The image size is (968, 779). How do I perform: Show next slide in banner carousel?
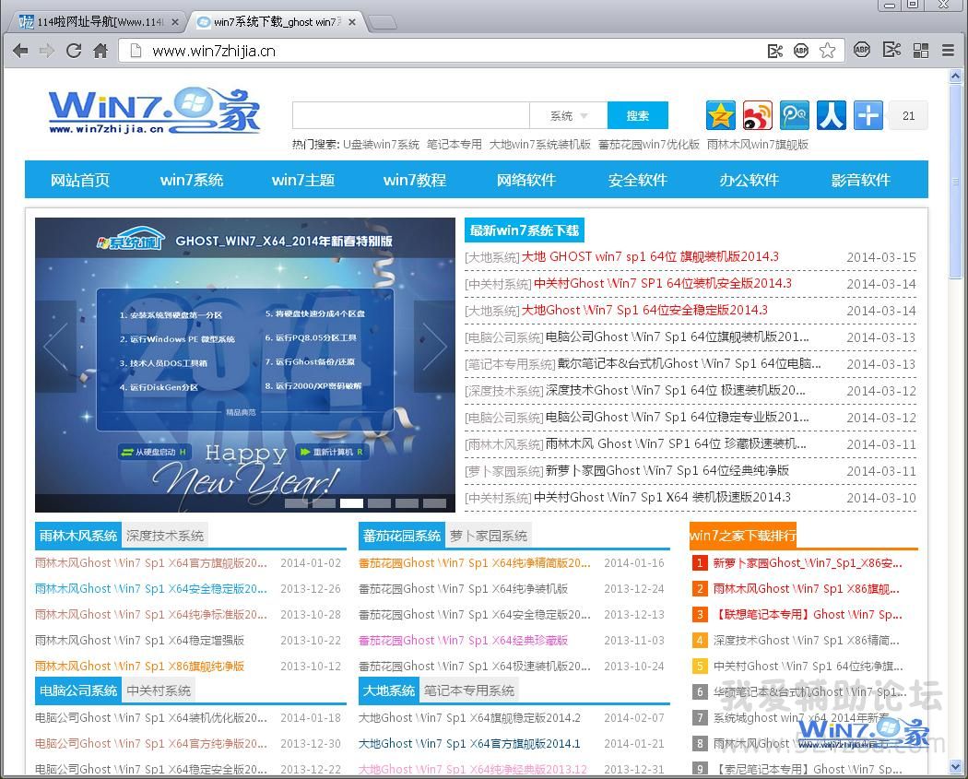[434, 347]
